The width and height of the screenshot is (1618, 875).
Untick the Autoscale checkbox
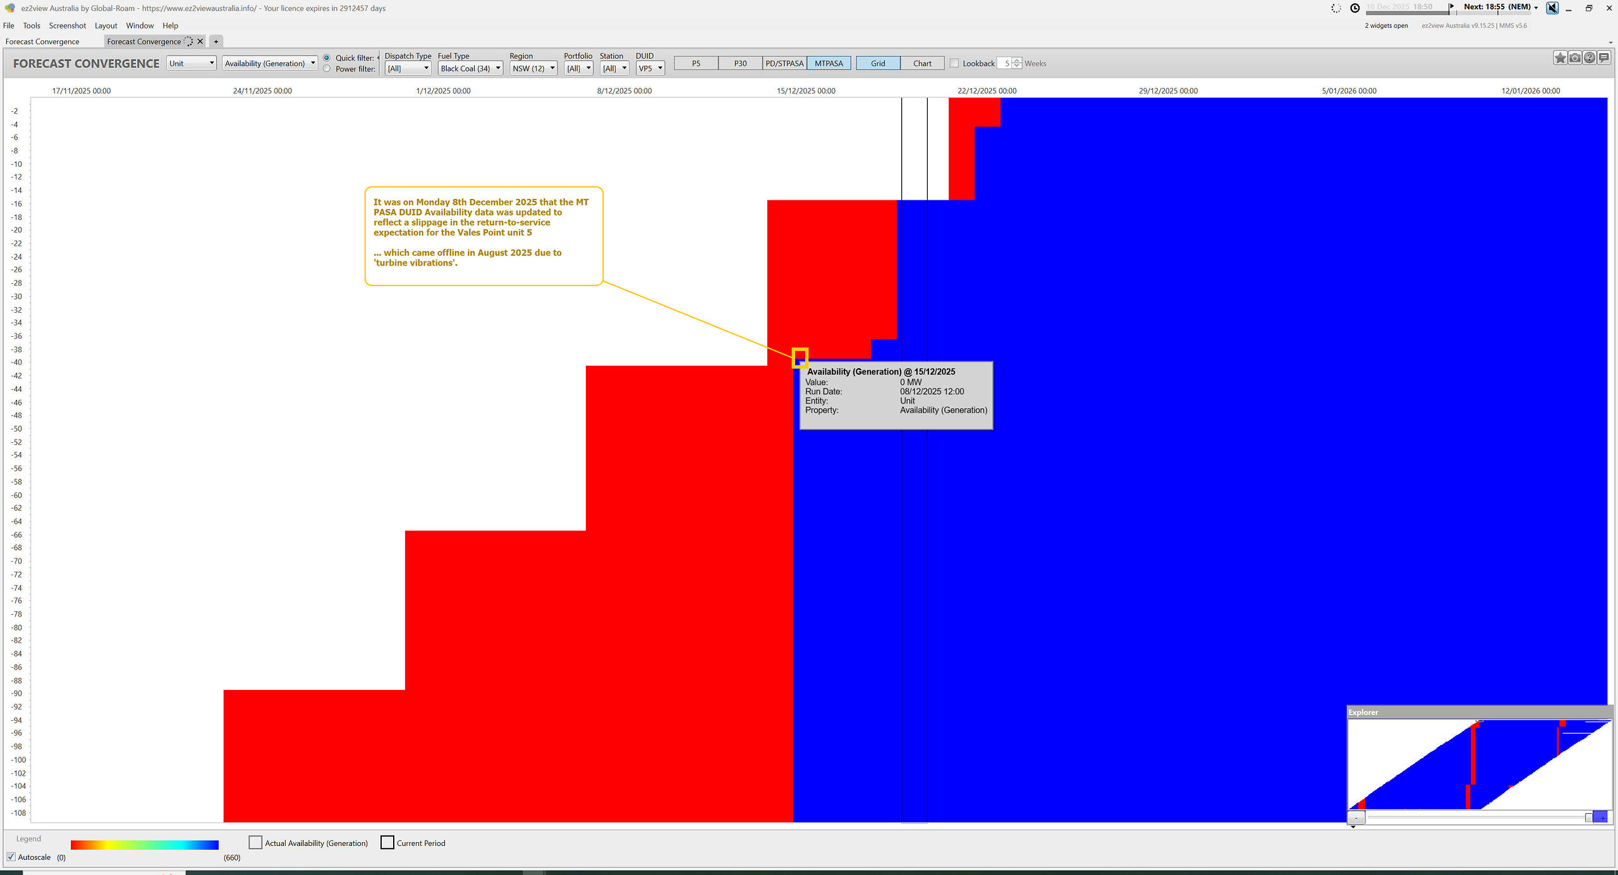click(11, 857)
